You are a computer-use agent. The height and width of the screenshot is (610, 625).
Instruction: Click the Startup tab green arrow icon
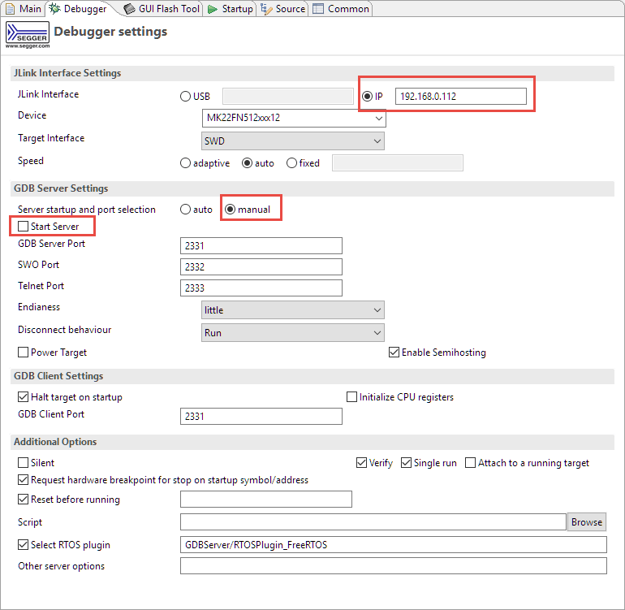point(213,9)
